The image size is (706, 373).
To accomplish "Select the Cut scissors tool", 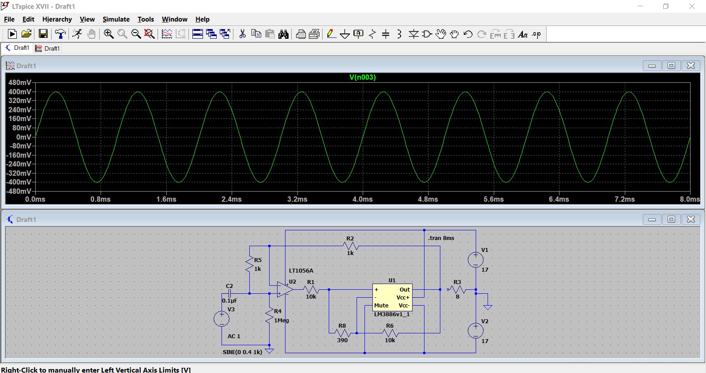I will [242, 34].
